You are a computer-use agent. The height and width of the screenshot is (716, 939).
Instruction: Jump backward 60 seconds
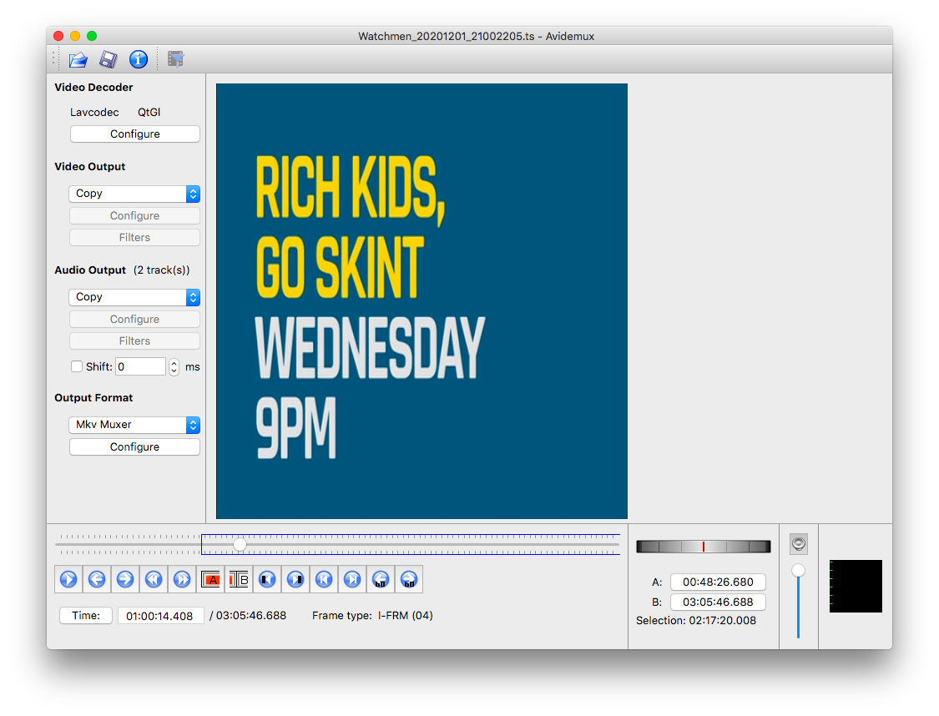pyautogui.click(x=381, y=579)
